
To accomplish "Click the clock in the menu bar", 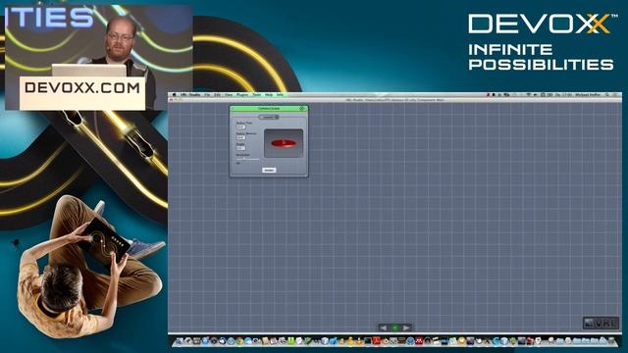I will [563, 95].
